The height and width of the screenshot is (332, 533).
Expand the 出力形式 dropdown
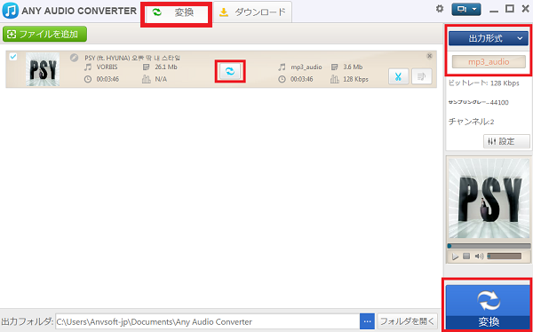[x=489, y=38]
